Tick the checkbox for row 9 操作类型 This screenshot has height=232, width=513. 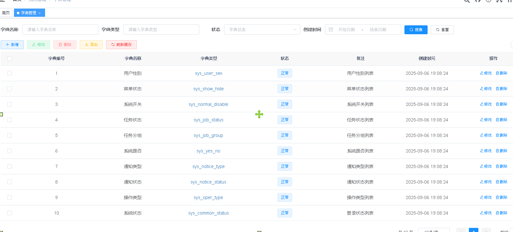pos(10,197)
